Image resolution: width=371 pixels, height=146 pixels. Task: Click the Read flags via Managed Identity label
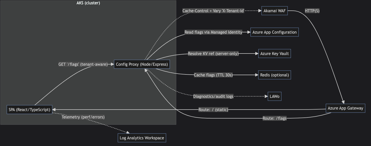213,32
